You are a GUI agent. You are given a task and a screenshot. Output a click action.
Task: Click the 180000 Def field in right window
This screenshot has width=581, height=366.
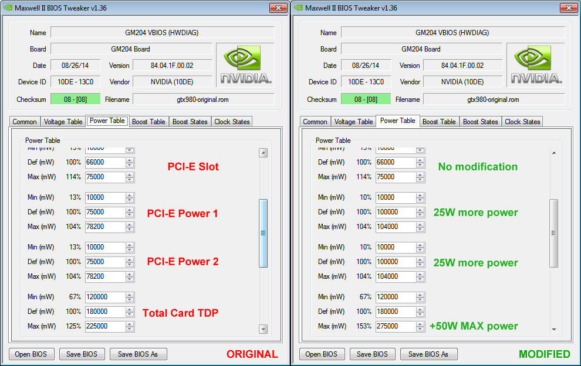[396, 312]
